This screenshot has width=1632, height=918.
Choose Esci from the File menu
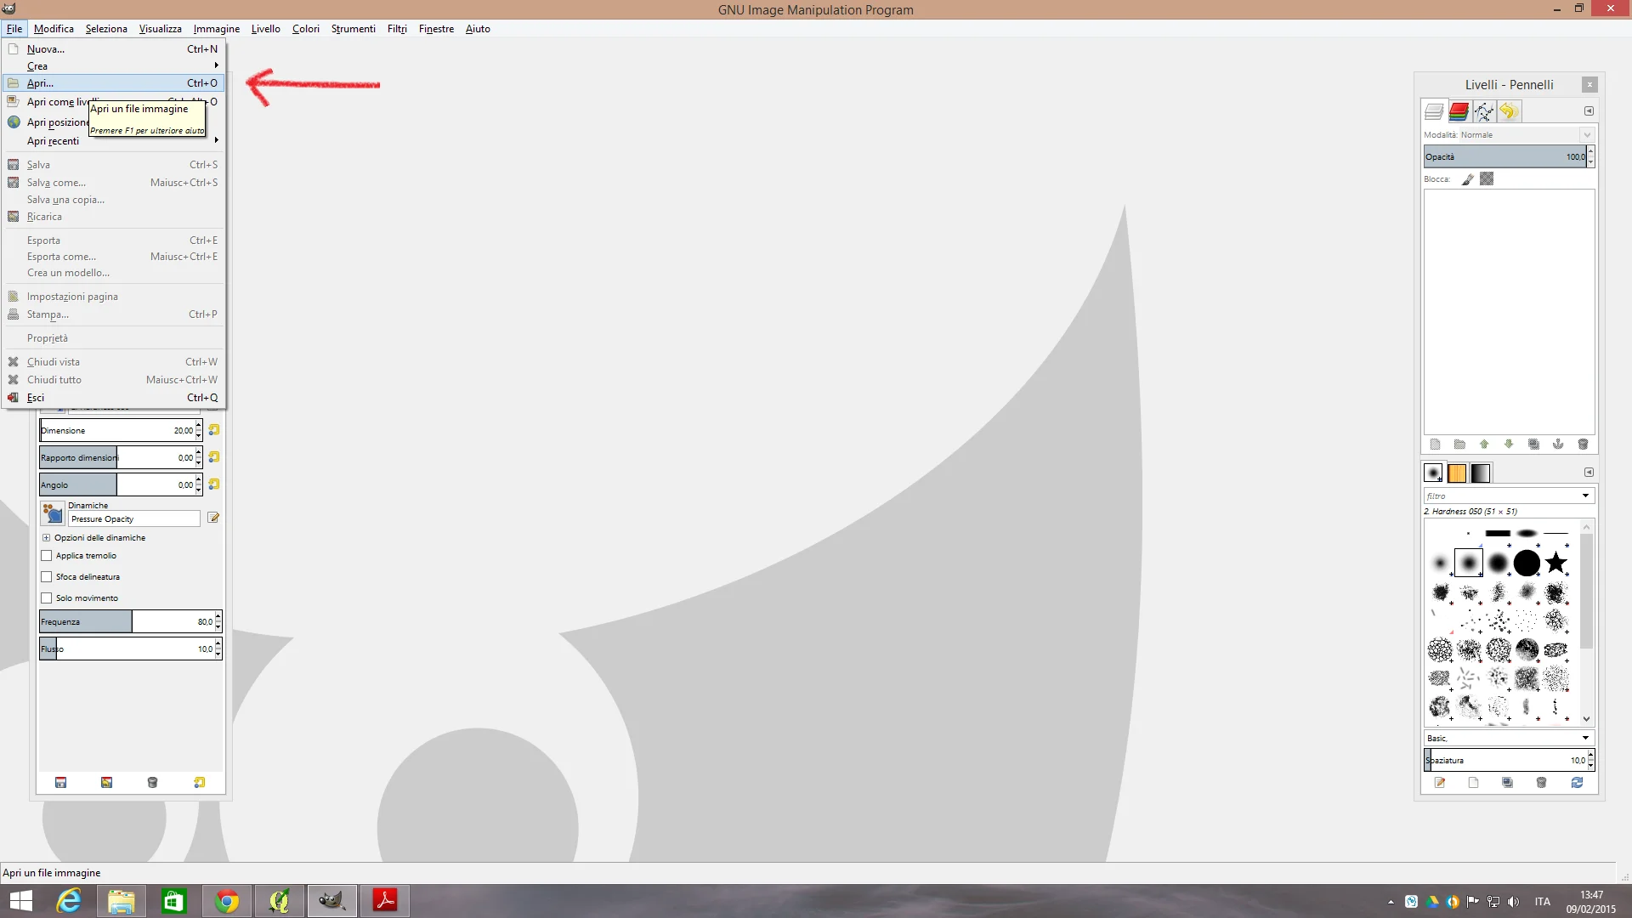pos(114,398)
